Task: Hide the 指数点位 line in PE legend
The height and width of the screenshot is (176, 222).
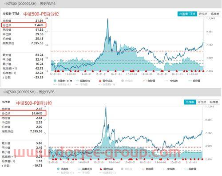Action: click(x=83, y=81)
